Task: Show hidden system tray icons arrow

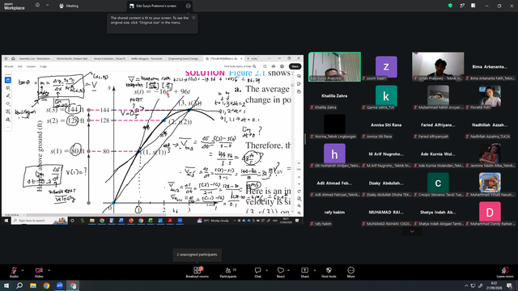Action: [x=466, y=285]
